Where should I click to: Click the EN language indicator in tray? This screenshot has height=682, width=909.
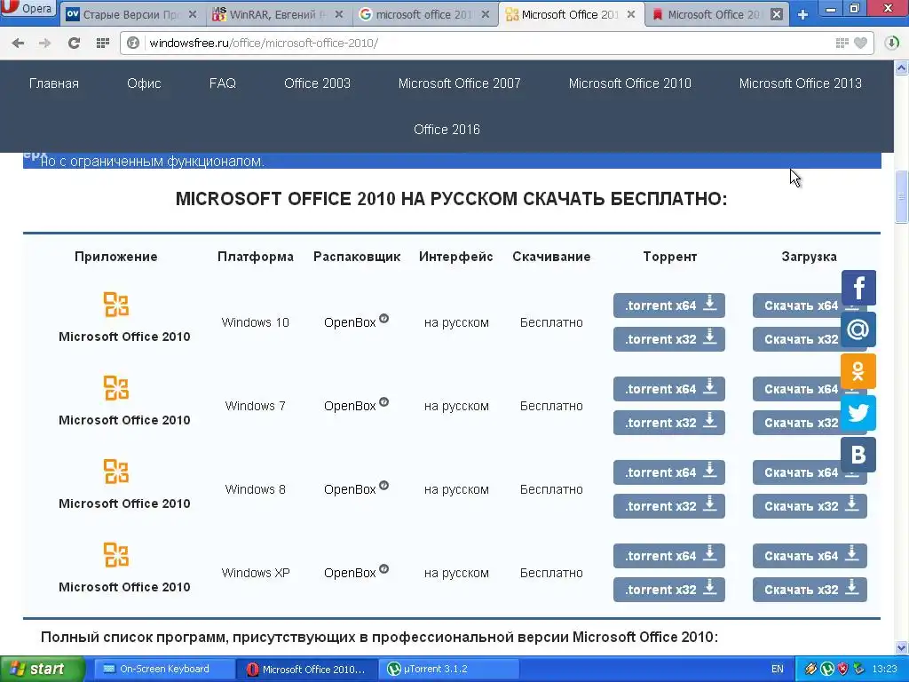point(778,670)
